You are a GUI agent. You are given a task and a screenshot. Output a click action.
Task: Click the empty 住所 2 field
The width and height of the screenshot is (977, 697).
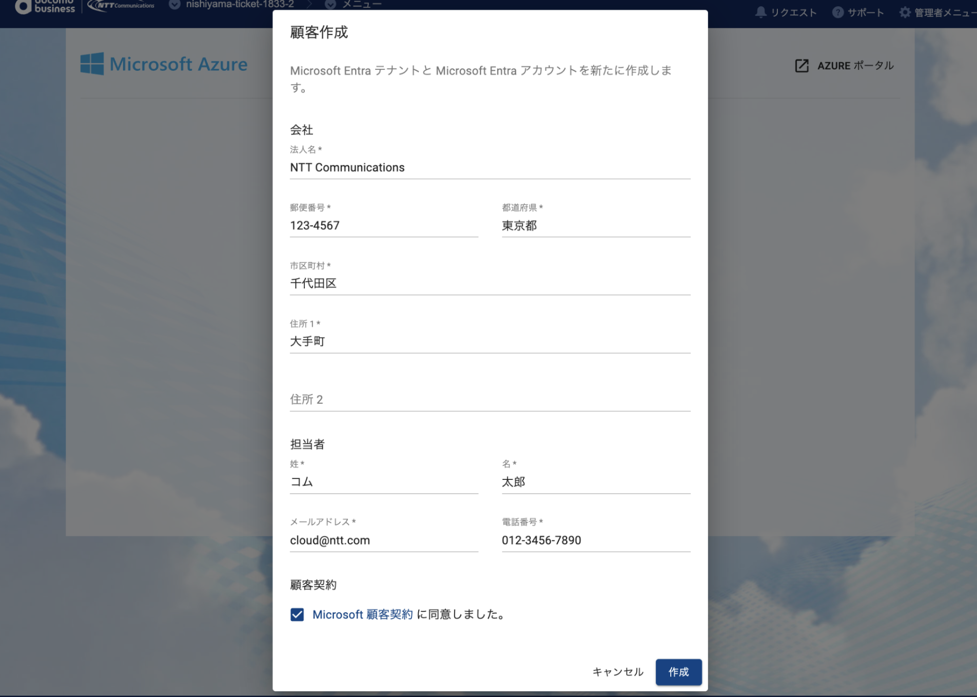tap(490, 399)
